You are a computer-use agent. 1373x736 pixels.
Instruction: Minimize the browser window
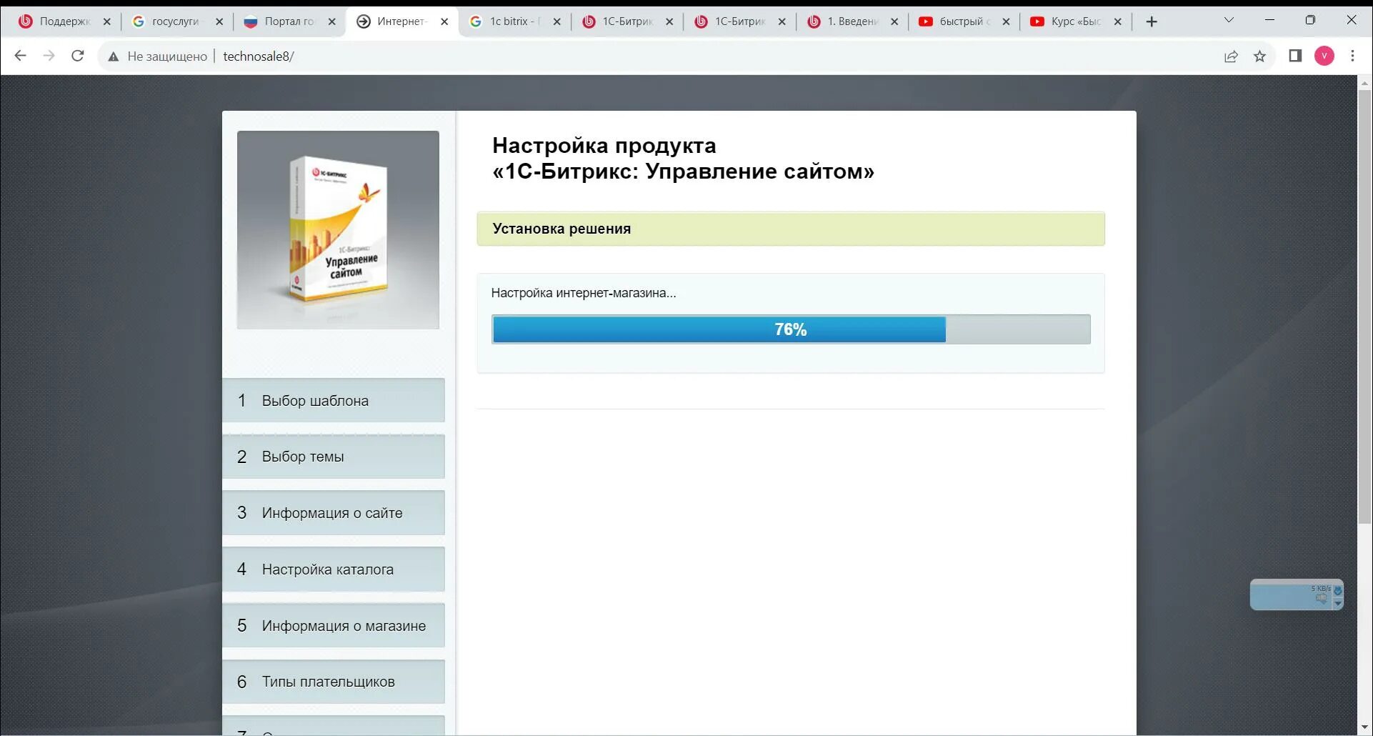point(1269,20)
